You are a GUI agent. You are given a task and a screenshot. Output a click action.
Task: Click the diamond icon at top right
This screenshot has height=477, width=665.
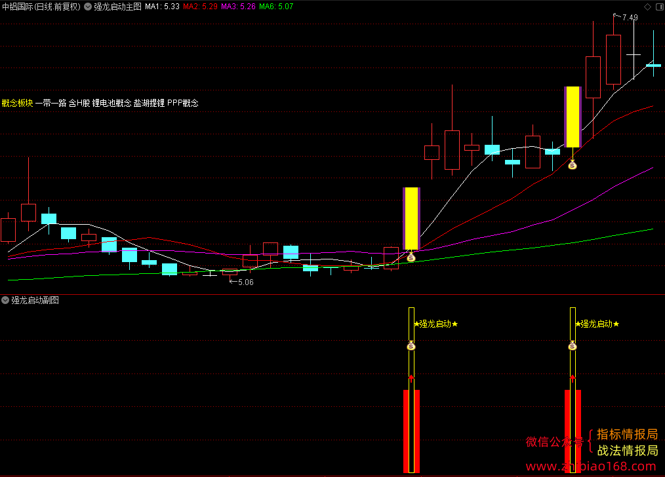coord(647,7)
